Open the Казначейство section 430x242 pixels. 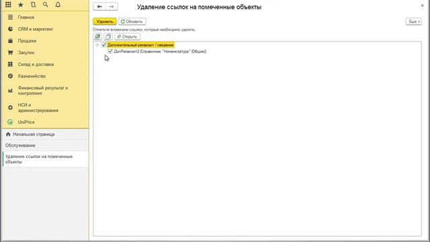pos(32,76)
